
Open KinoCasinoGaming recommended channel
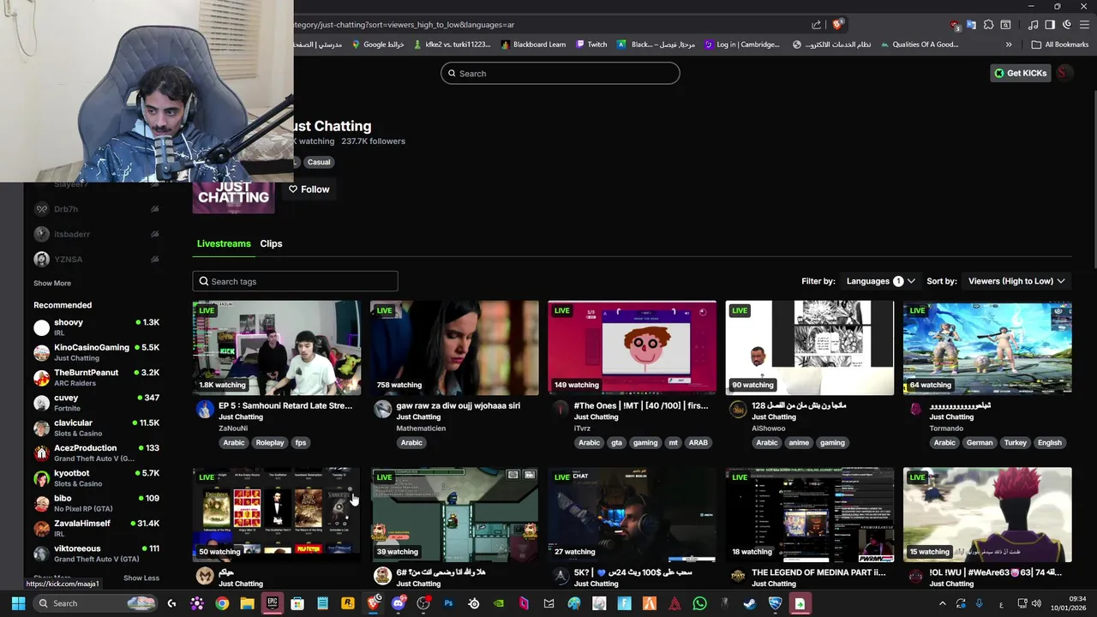(x=96, y=352)
